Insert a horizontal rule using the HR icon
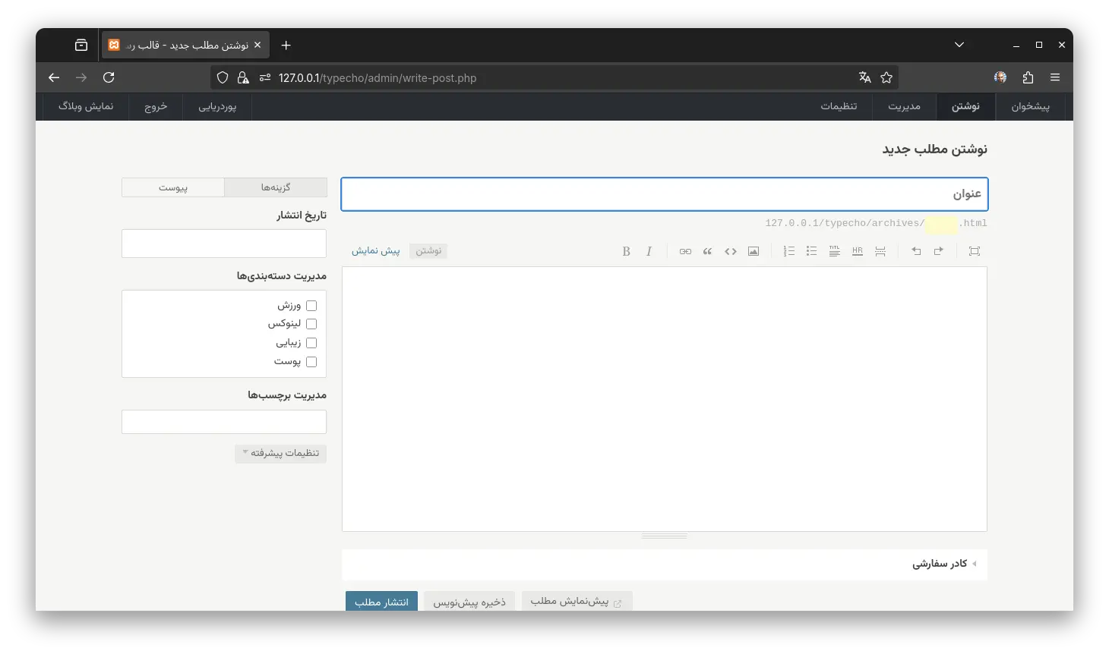The image size is (1109, 654). pos(857,251)
